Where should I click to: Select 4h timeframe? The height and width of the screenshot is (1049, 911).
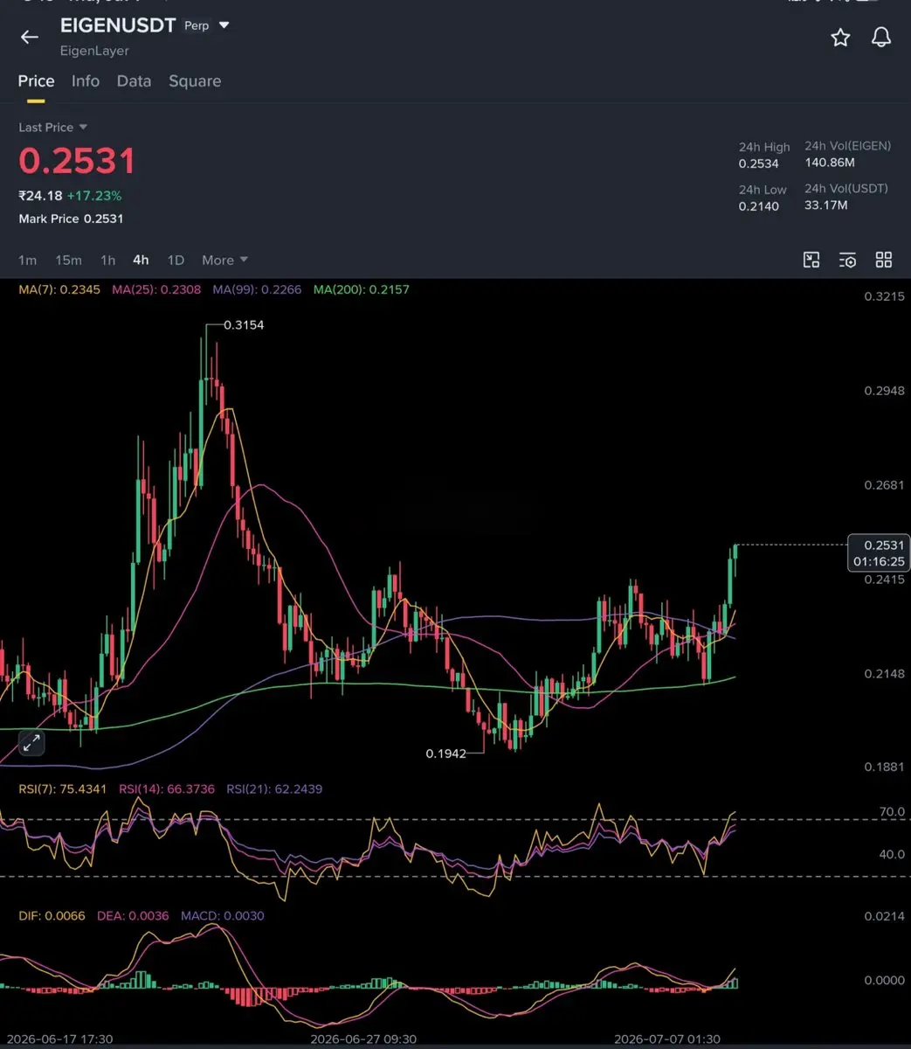click(141, 260)
